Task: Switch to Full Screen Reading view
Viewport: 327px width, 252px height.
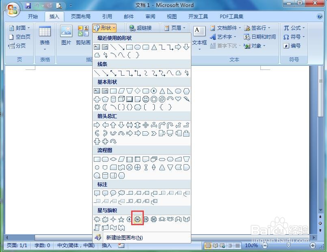Action: [x=215, y=245]
